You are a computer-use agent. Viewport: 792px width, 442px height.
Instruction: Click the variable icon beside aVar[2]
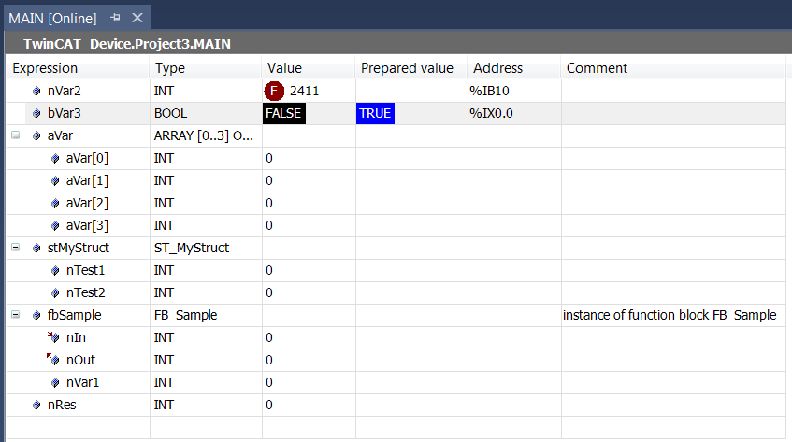tap(55, 204)
